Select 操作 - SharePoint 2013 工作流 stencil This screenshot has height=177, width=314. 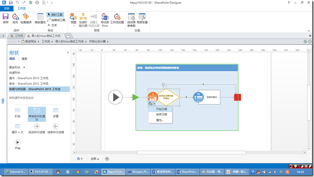coord(29,78)
